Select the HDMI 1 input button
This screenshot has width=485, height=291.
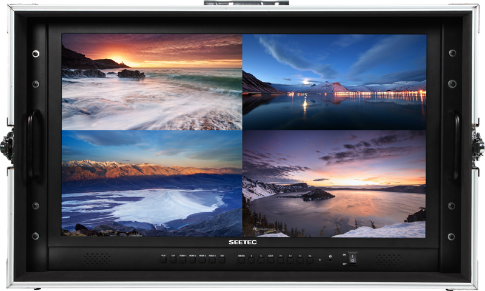(x=183, y=259)
